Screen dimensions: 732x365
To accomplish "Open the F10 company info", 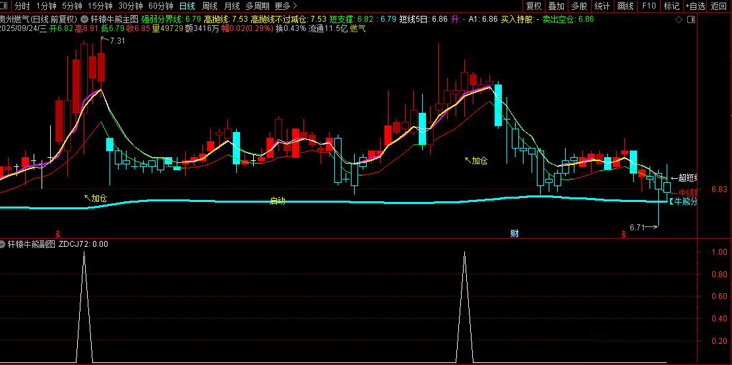I will click(x=649, y=6).
